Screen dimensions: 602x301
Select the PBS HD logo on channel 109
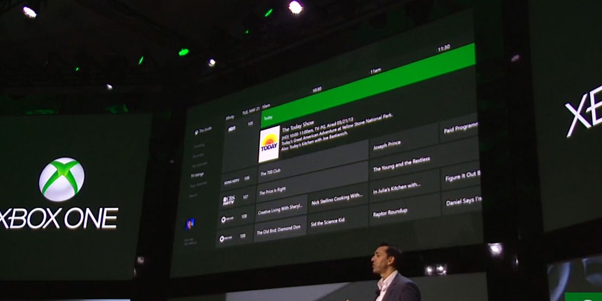227,238
